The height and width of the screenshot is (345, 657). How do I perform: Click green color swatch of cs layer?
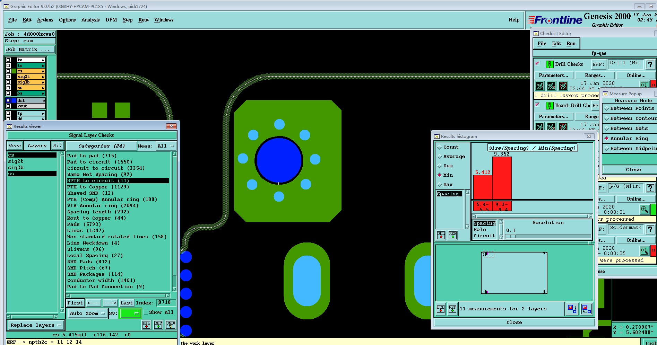click(14, 71)
